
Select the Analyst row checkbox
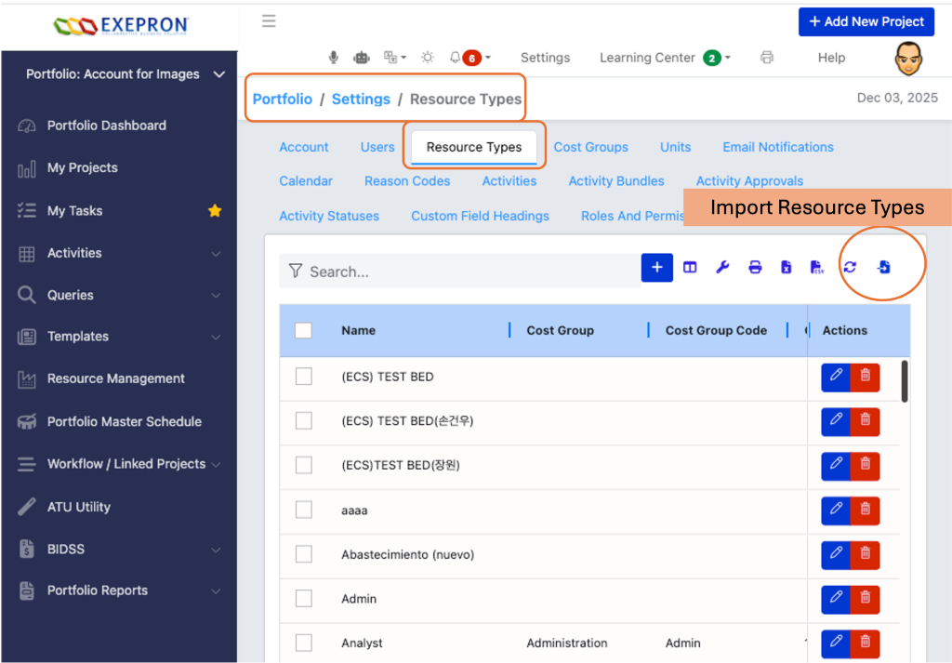pos(303,643)
